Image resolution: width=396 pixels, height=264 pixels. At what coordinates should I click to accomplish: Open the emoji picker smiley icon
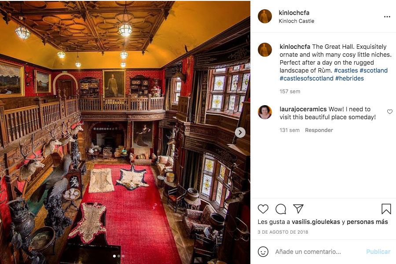click(263, 252)
